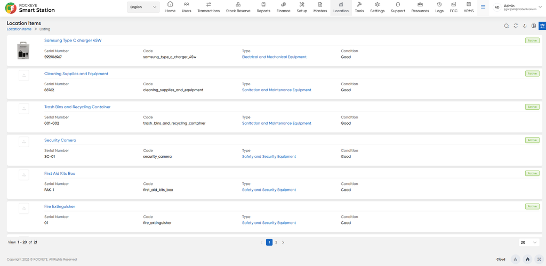Click the cluster icon beside Cloud
546x266 pixels.
[515, 260]
